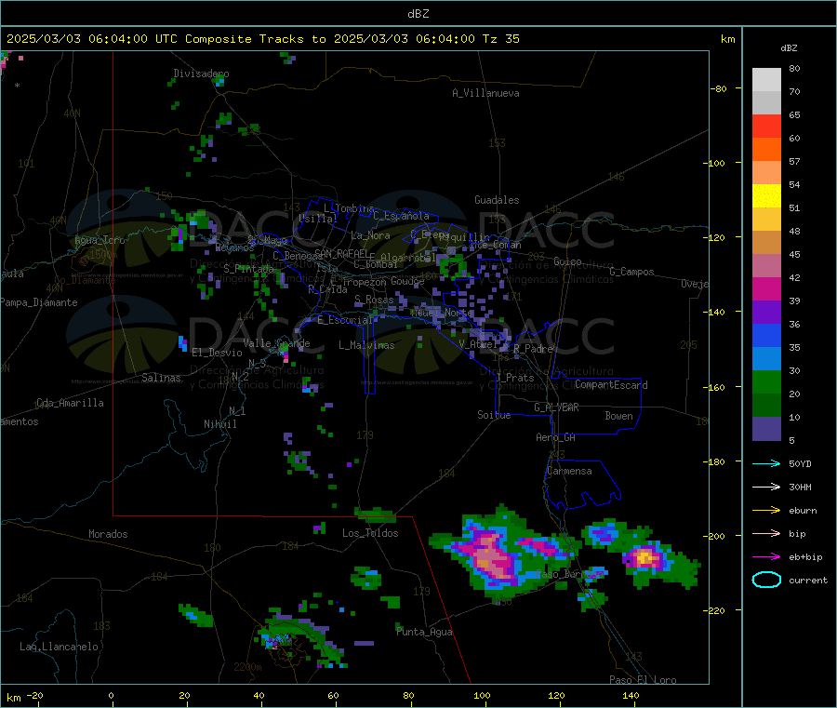837x708 pixels.
Task: Click the eburn yellow arrow legend icon
Action: [x=766, y=511]
